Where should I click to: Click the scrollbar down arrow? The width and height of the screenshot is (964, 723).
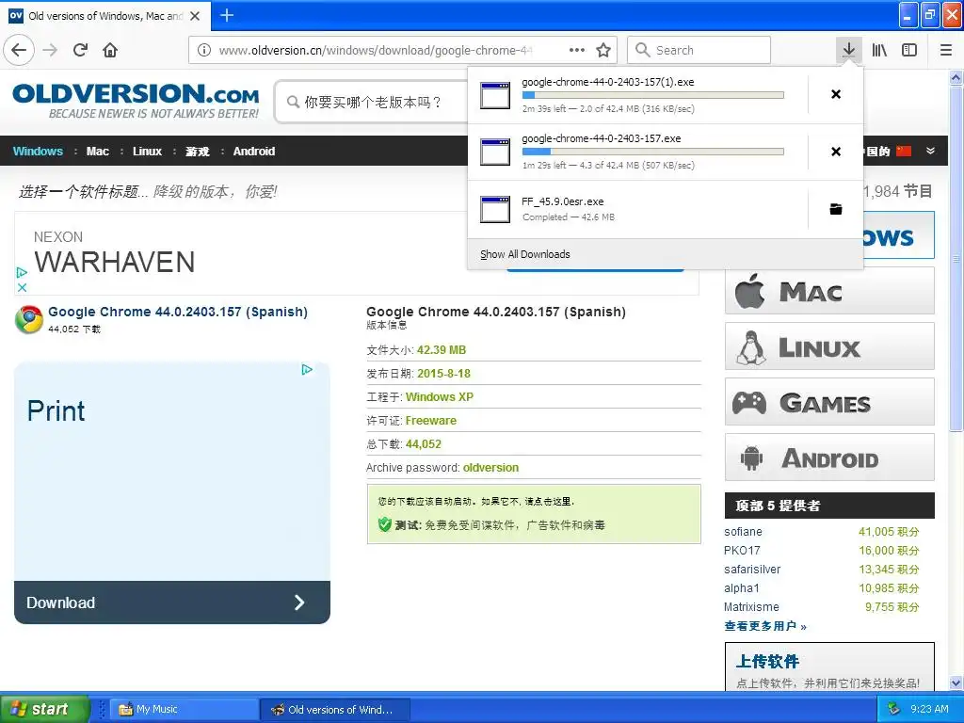(956, 683)
